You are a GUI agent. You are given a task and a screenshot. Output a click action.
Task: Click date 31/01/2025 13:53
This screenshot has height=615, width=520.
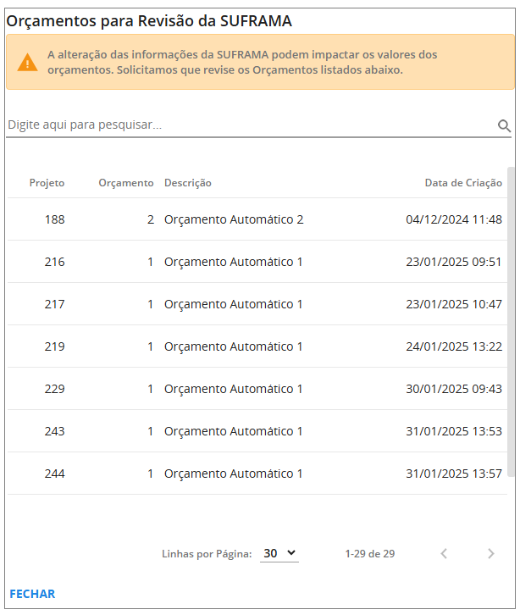pyautogui.click(x=454, y=431)
